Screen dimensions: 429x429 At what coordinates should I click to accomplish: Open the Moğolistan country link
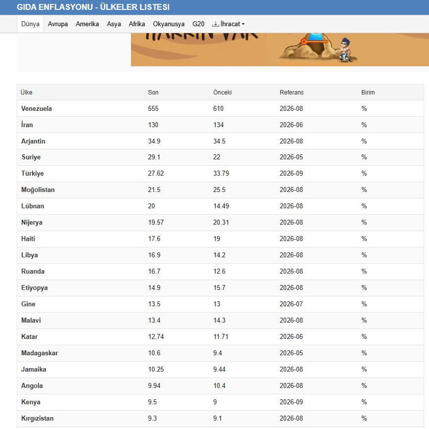[x=38, y=190]
